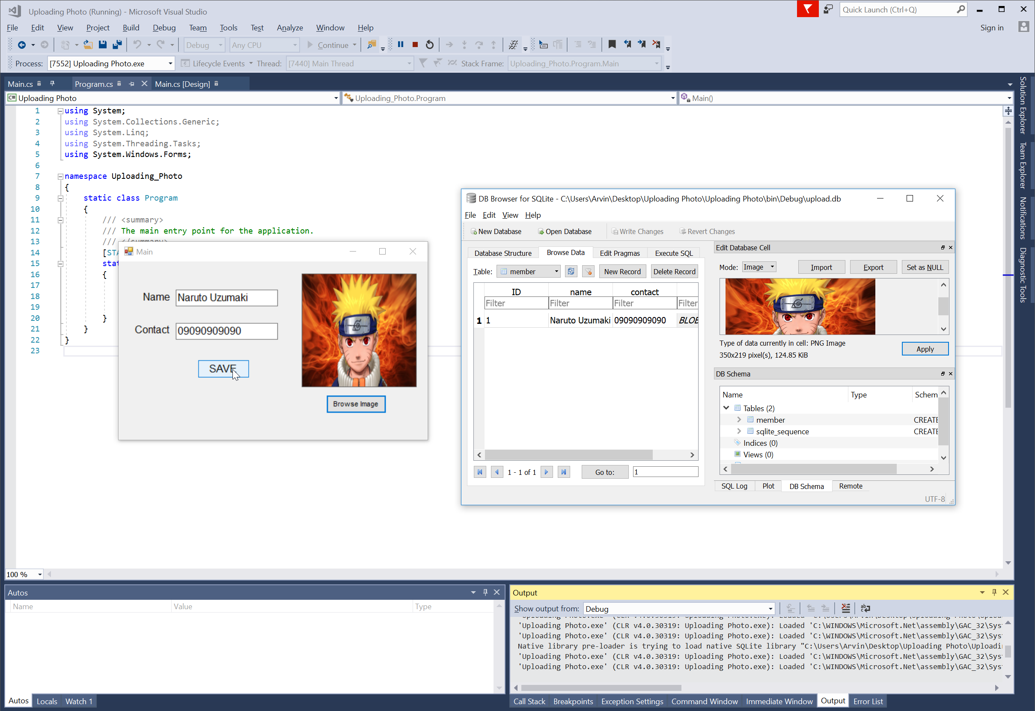
Task: Click New Record in DB Browser
Action: [622, 271]
